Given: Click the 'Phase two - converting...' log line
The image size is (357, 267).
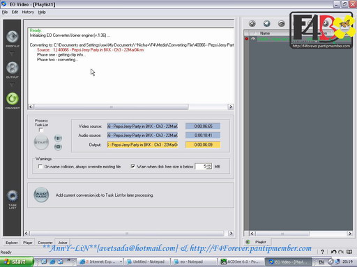Looking at the screenshot, I should pyautogui.click(x=57, y=60).
